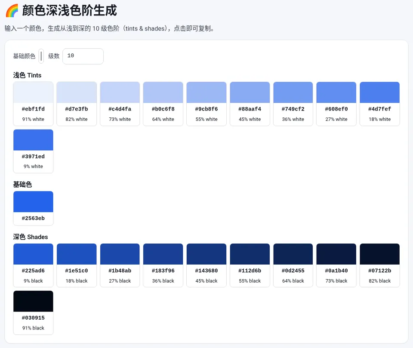Copy tint swatch #88aaf4

[x=250, y=104]
